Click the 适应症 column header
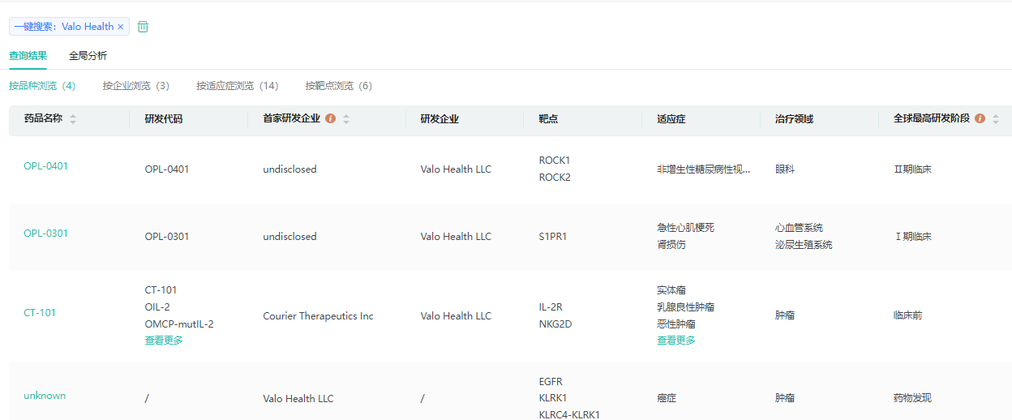 click(x=671, y=119)
